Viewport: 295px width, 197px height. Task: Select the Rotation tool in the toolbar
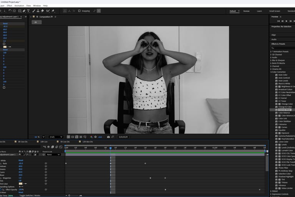10,11
